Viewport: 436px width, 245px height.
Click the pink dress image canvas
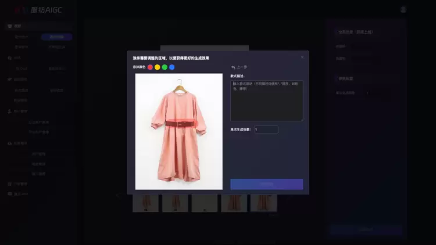[178, 131]
